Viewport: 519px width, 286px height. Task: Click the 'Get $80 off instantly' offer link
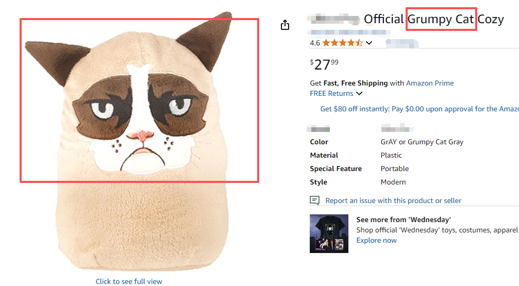tap(418, 109)
